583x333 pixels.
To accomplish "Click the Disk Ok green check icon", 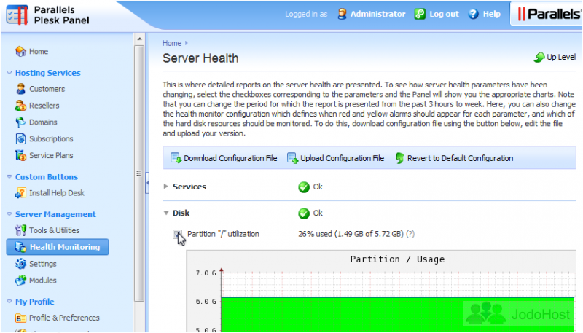I will click(x=304, y=213).
